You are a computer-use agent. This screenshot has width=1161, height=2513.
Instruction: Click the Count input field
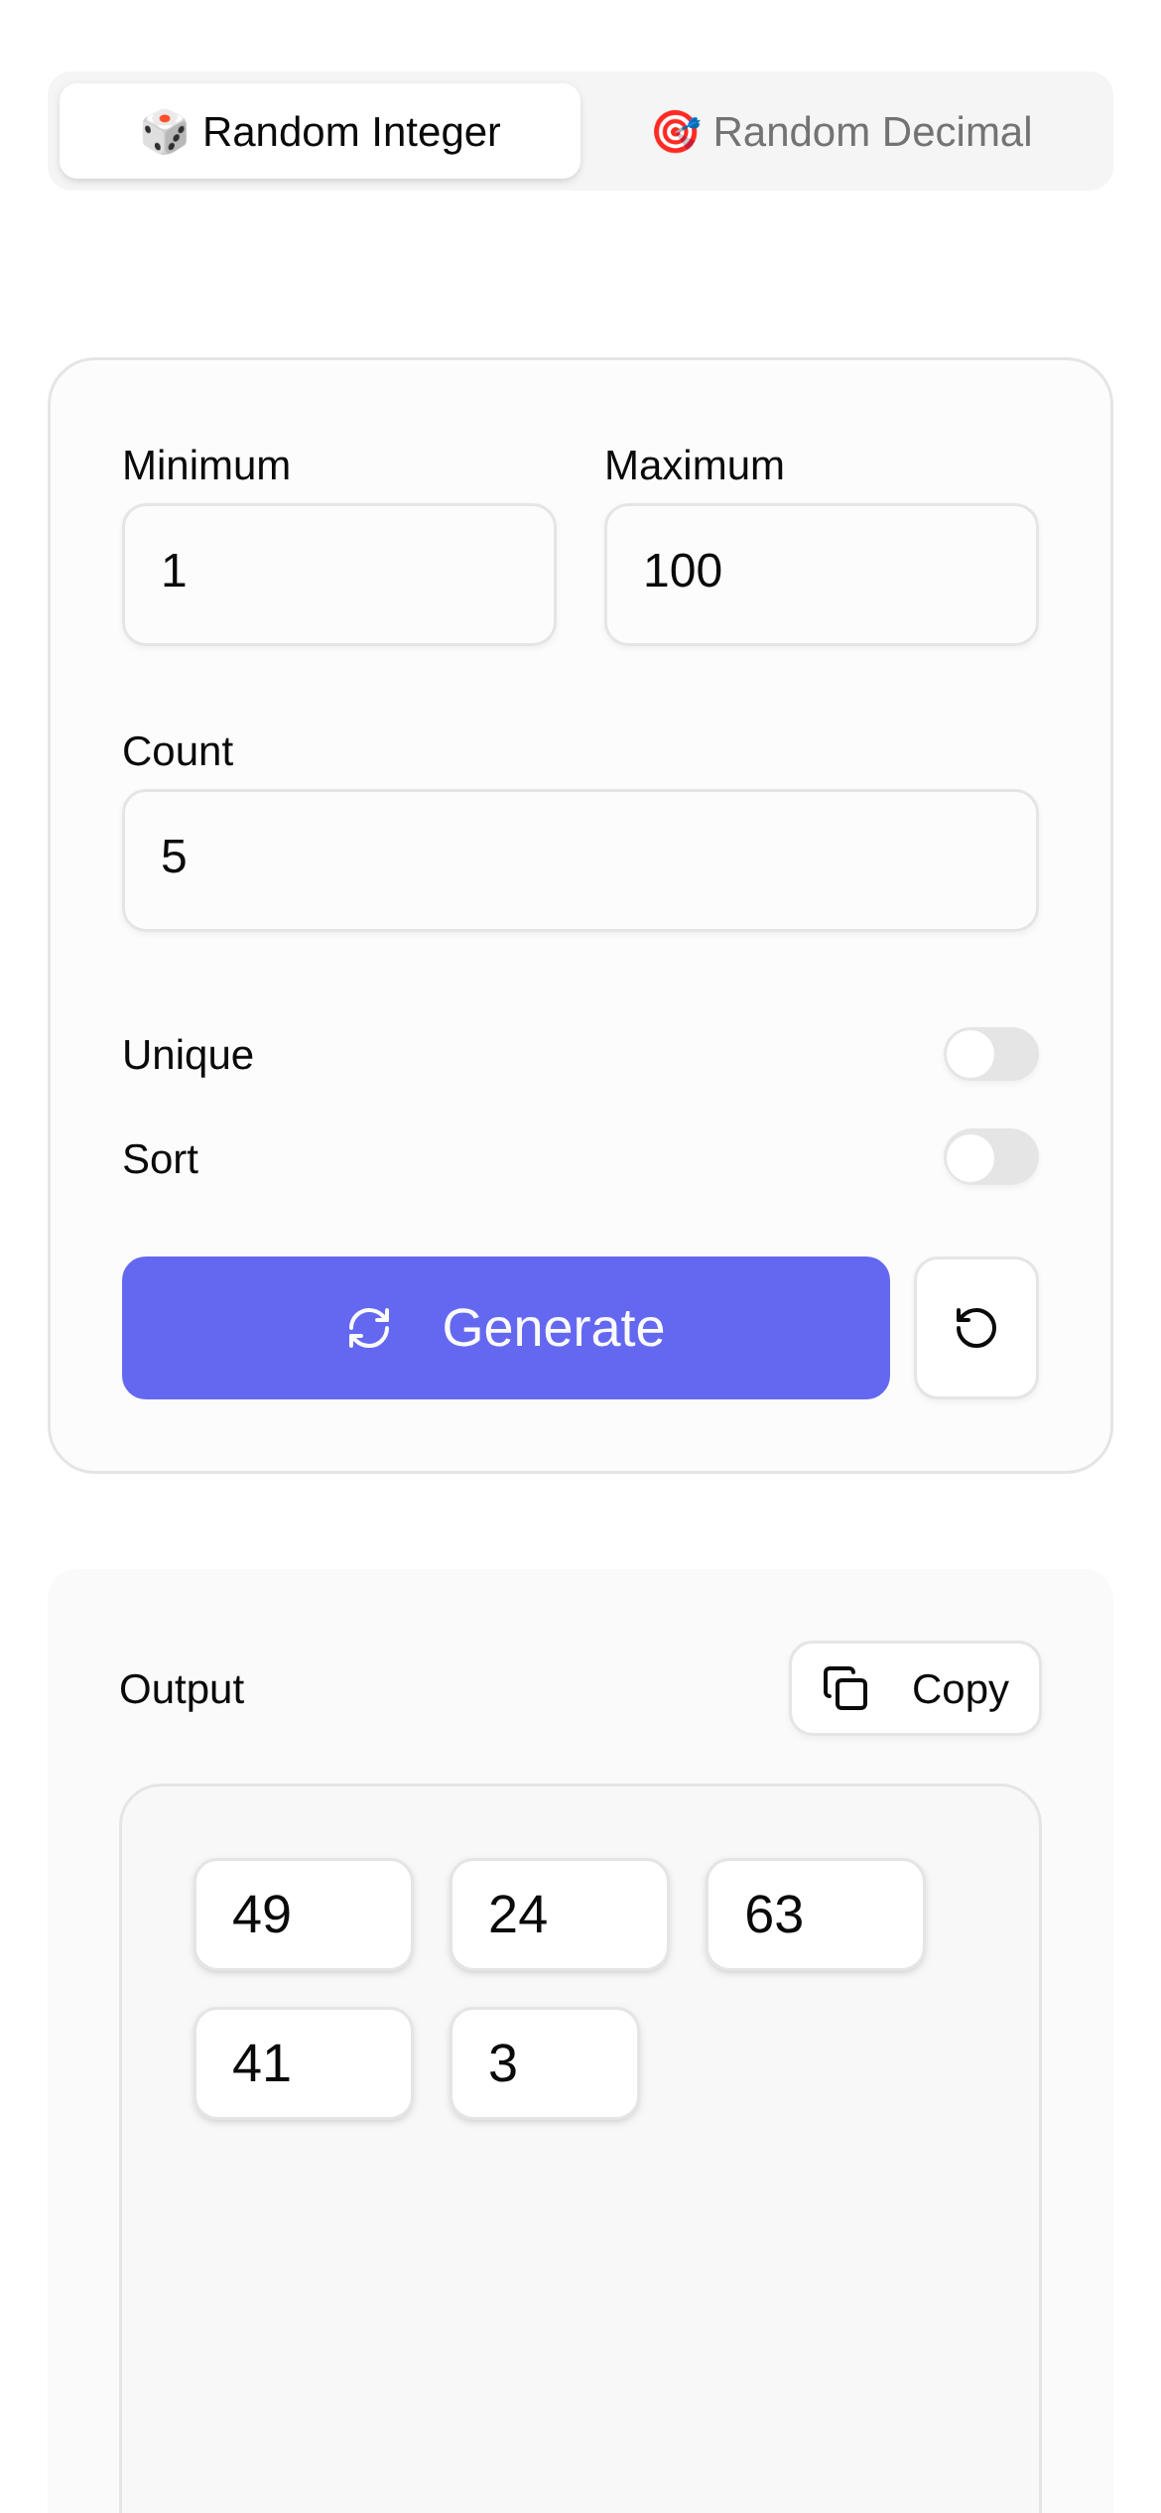pyautogui.click(x=580, y=860)
